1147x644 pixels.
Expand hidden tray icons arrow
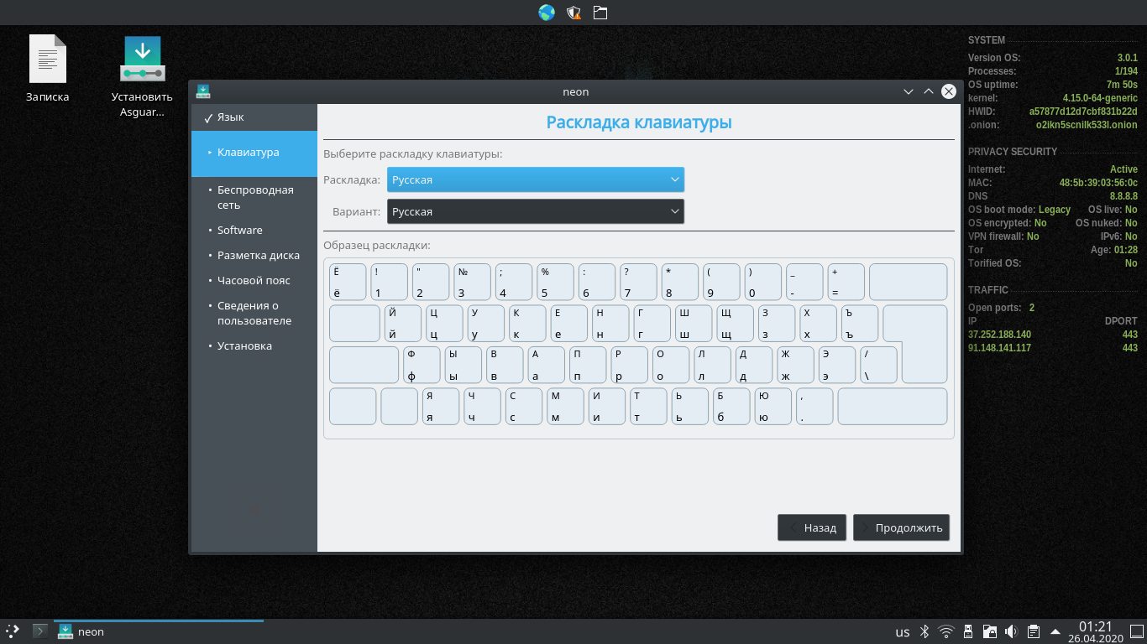coord(1055,631)
